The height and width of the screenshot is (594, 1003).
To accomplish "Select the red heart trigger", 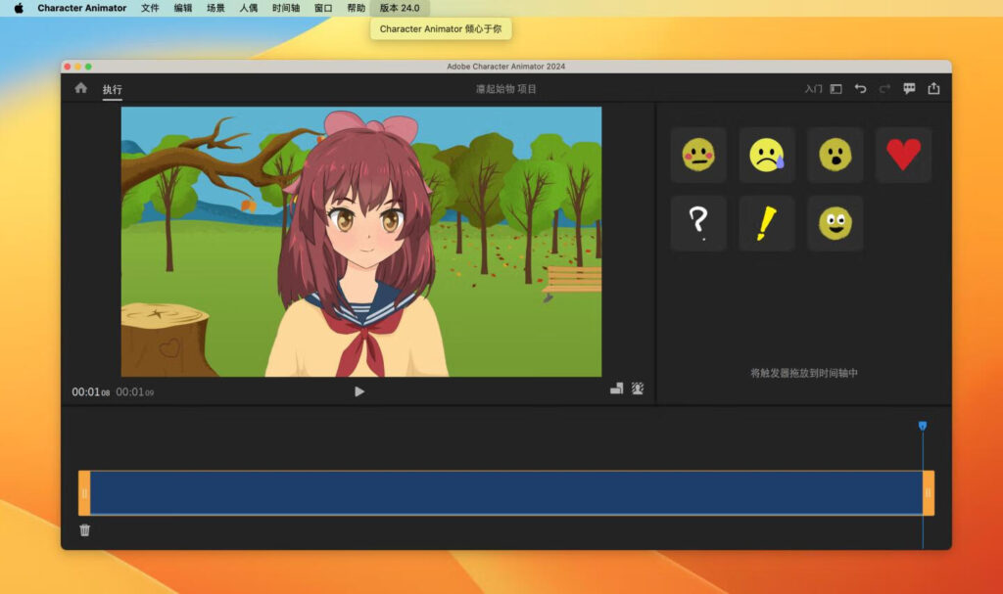I will click(902, 155).
